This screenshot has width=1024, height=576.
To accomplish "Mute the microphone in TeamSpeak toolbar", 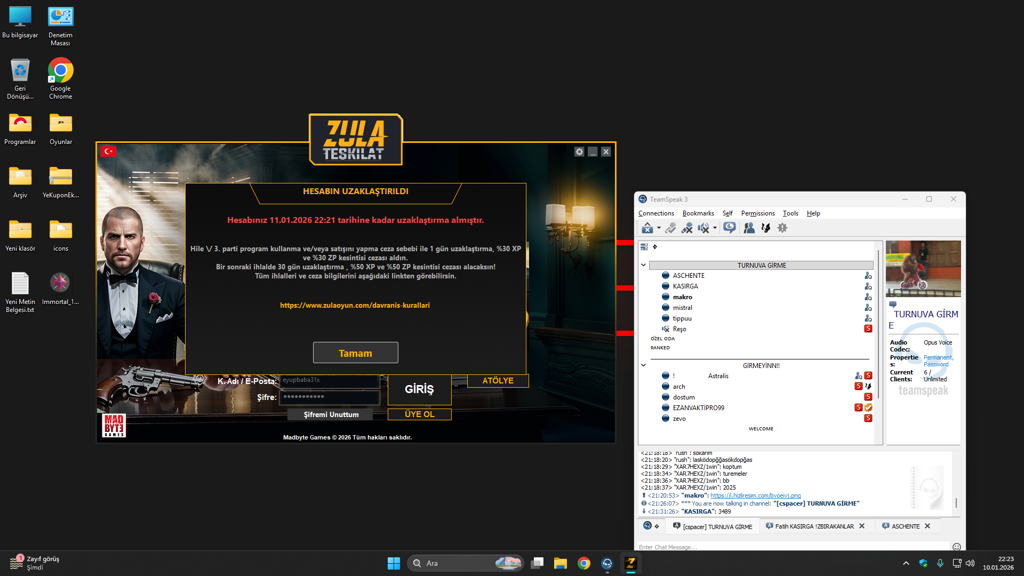I will point(687,228).
